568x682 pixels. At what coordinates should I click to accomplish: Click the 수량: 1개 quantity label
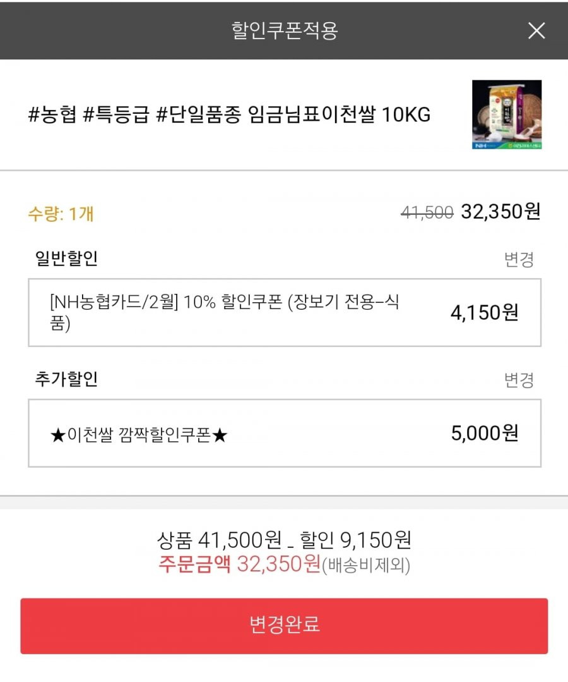[x=61, y=214]
